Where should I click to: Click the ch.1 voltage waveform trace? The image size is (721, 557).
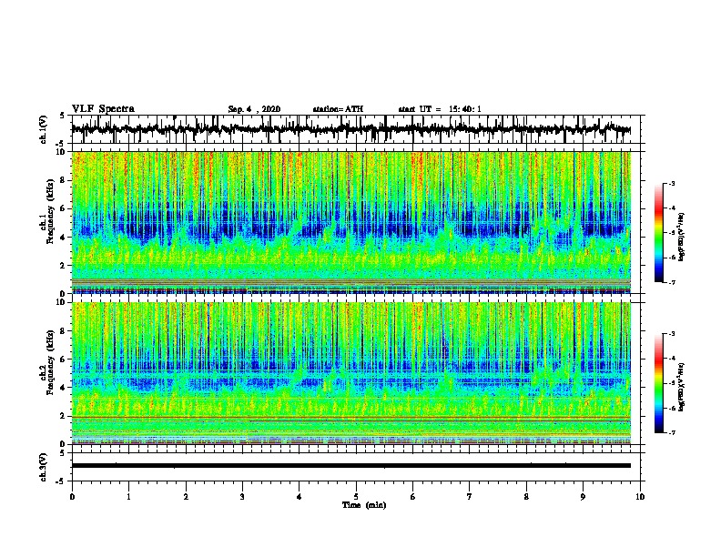pos(350,129)
